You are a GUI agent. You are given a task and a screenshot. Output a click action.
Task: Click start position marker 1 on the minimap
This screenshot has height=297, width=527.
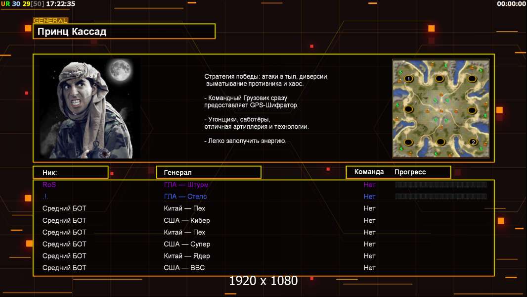pos(409,79)
